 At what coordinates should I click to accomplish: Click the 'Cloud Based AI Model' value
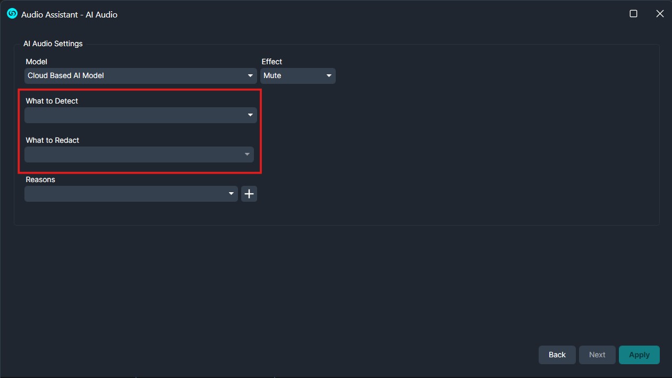[x=66, y=76]
